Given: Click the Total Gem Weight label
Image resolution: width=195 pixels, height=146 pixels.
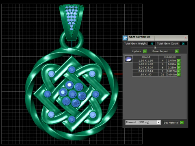Looking at the screenshot, I should (x=135, y=43).
